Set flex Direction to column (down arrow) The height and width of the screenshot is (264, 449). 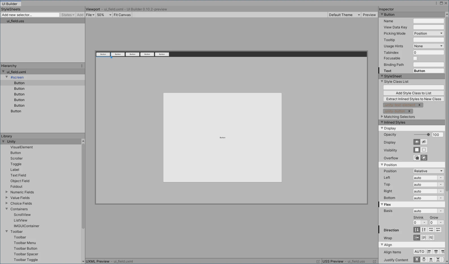417,230
